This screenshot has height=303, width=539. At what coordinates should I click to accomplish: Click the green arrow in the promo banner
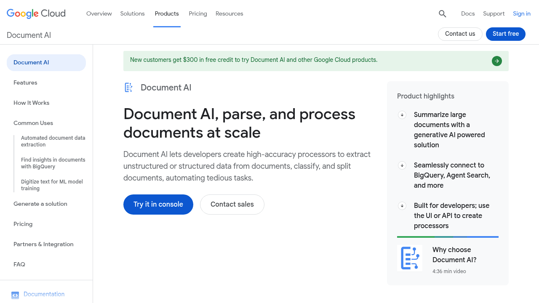coord(497,61)
